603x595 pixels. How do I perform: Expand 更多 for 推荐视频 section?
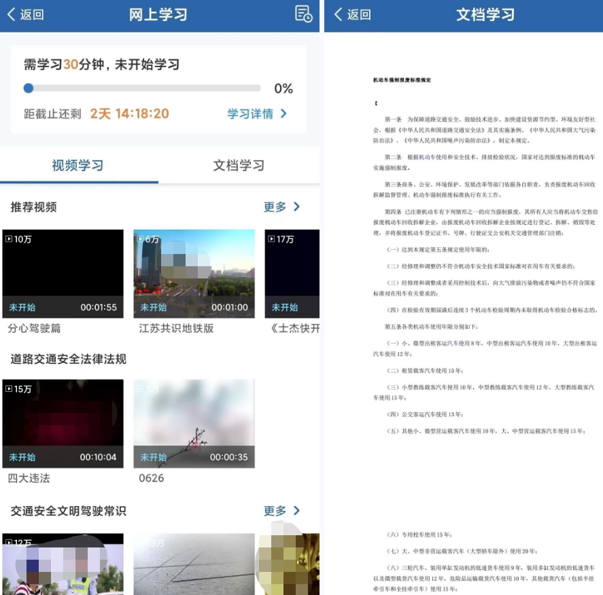(x=281, y=206)
